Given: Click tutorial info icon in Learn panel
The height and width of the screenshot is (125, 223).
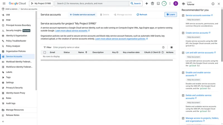Looking at the screenshot, I should [x=213, y=4].
